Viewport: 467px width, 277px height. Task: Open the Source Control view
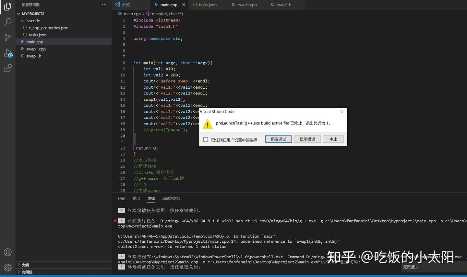[x=7, y=37]
